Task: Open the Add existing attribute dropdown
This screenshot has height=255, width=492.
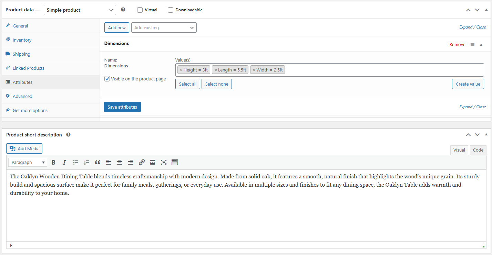Action: click(x=164, y=27)
